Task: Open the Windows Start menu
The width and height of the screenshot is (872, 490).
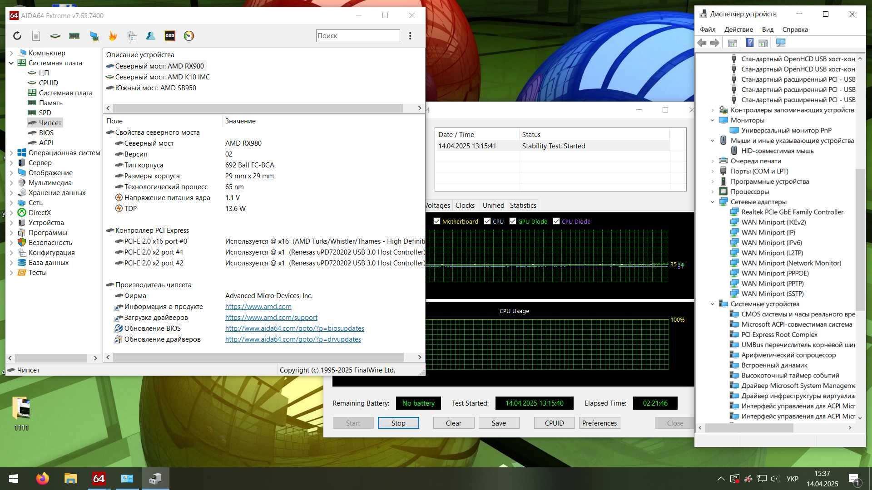Action: click(x=14, y=478)
